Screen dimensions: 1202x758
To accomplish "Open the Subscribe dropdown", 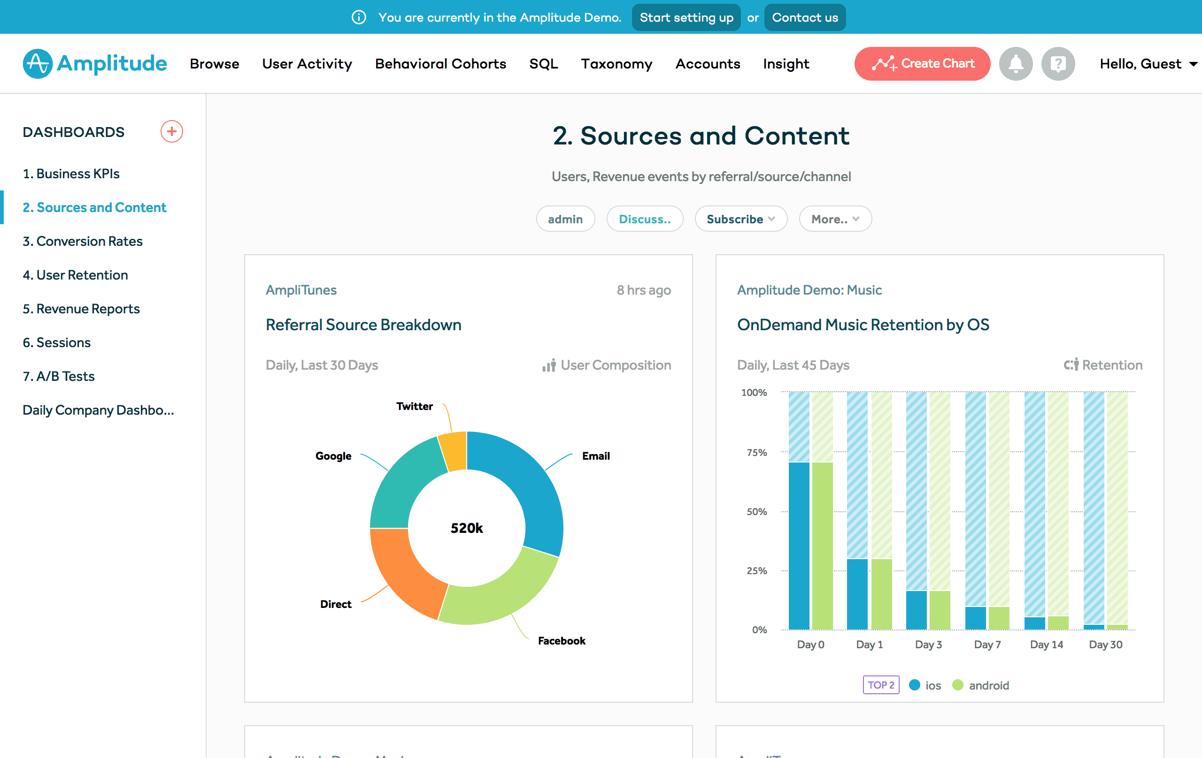I will pyautogui.click(x=740, y=219).
